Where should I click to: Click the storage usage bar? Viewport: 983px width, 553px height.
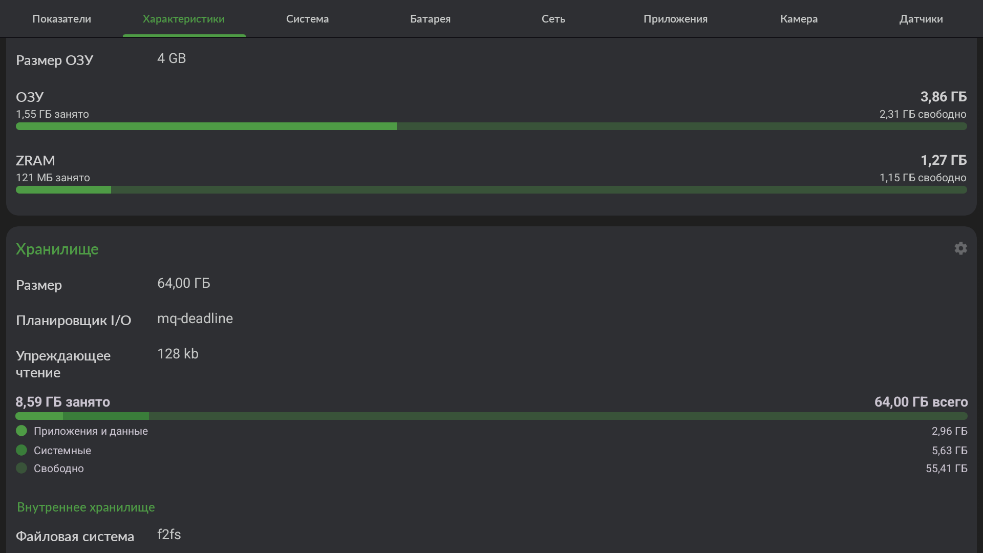(491, 416)
